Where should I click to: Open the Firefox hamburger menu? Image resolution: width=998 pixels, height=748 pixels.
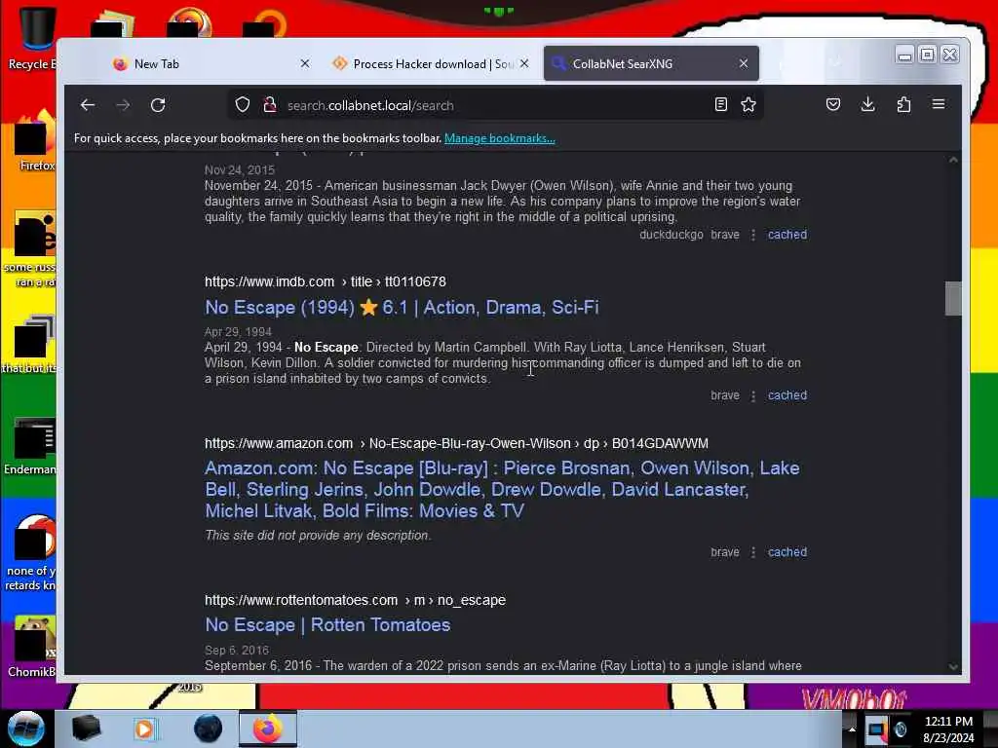(x=939, y=104)
